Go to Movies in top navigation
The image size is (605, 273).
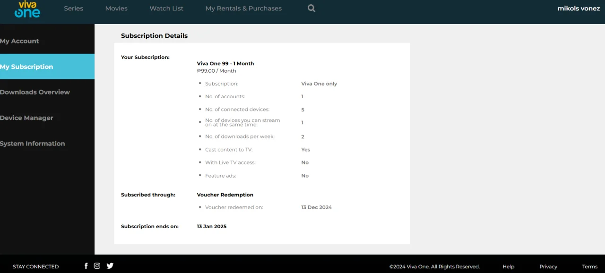(x=116, y=9)
